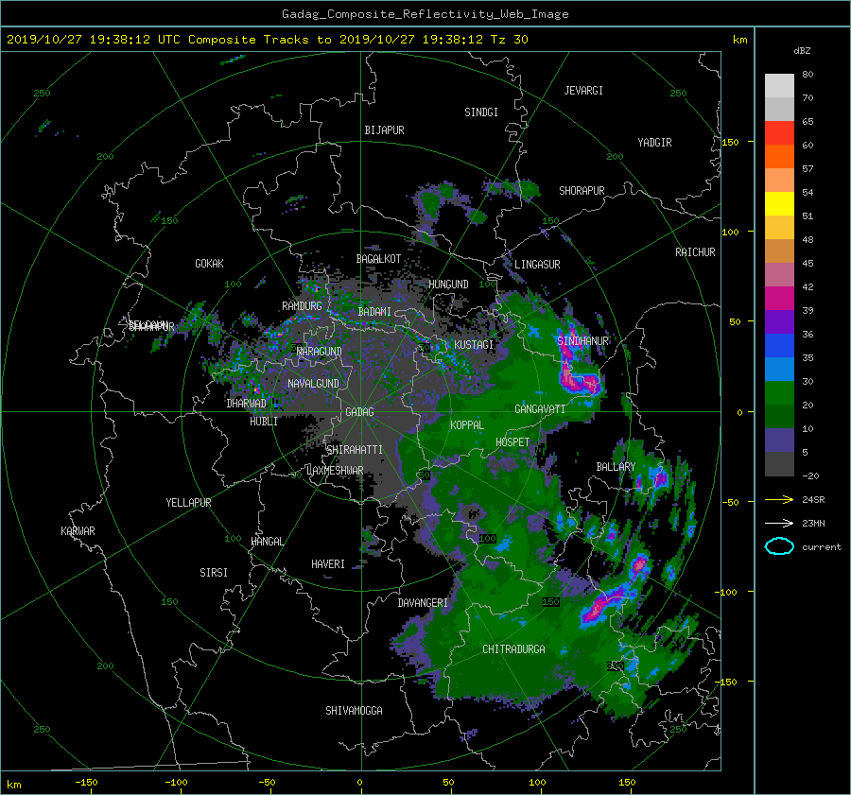Select the HUBLI city label

[264, 421]
